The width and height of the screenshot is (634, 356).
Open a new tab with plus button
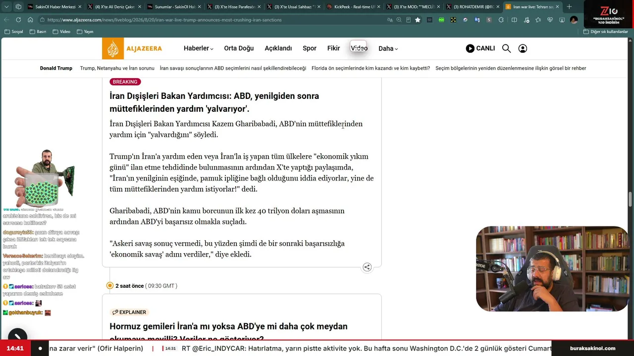(569, 7)
